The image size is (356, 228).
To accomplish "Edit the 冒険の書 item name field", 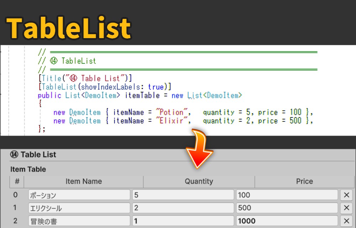I will coord(79,221).
